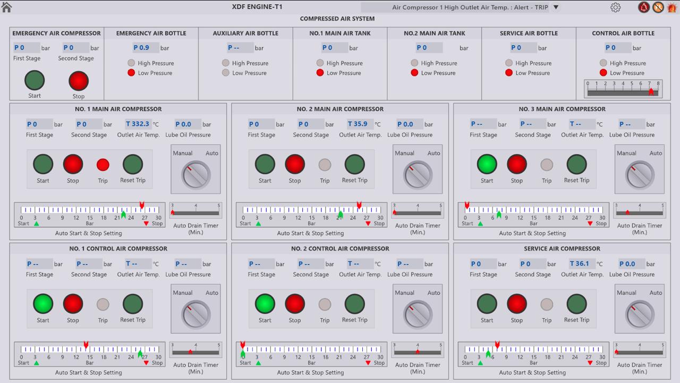Screen dimensions: 680x383
Task: Adjust No. 2 Main Compressor Auto Drain Timer slider
Action: (418, 212)
